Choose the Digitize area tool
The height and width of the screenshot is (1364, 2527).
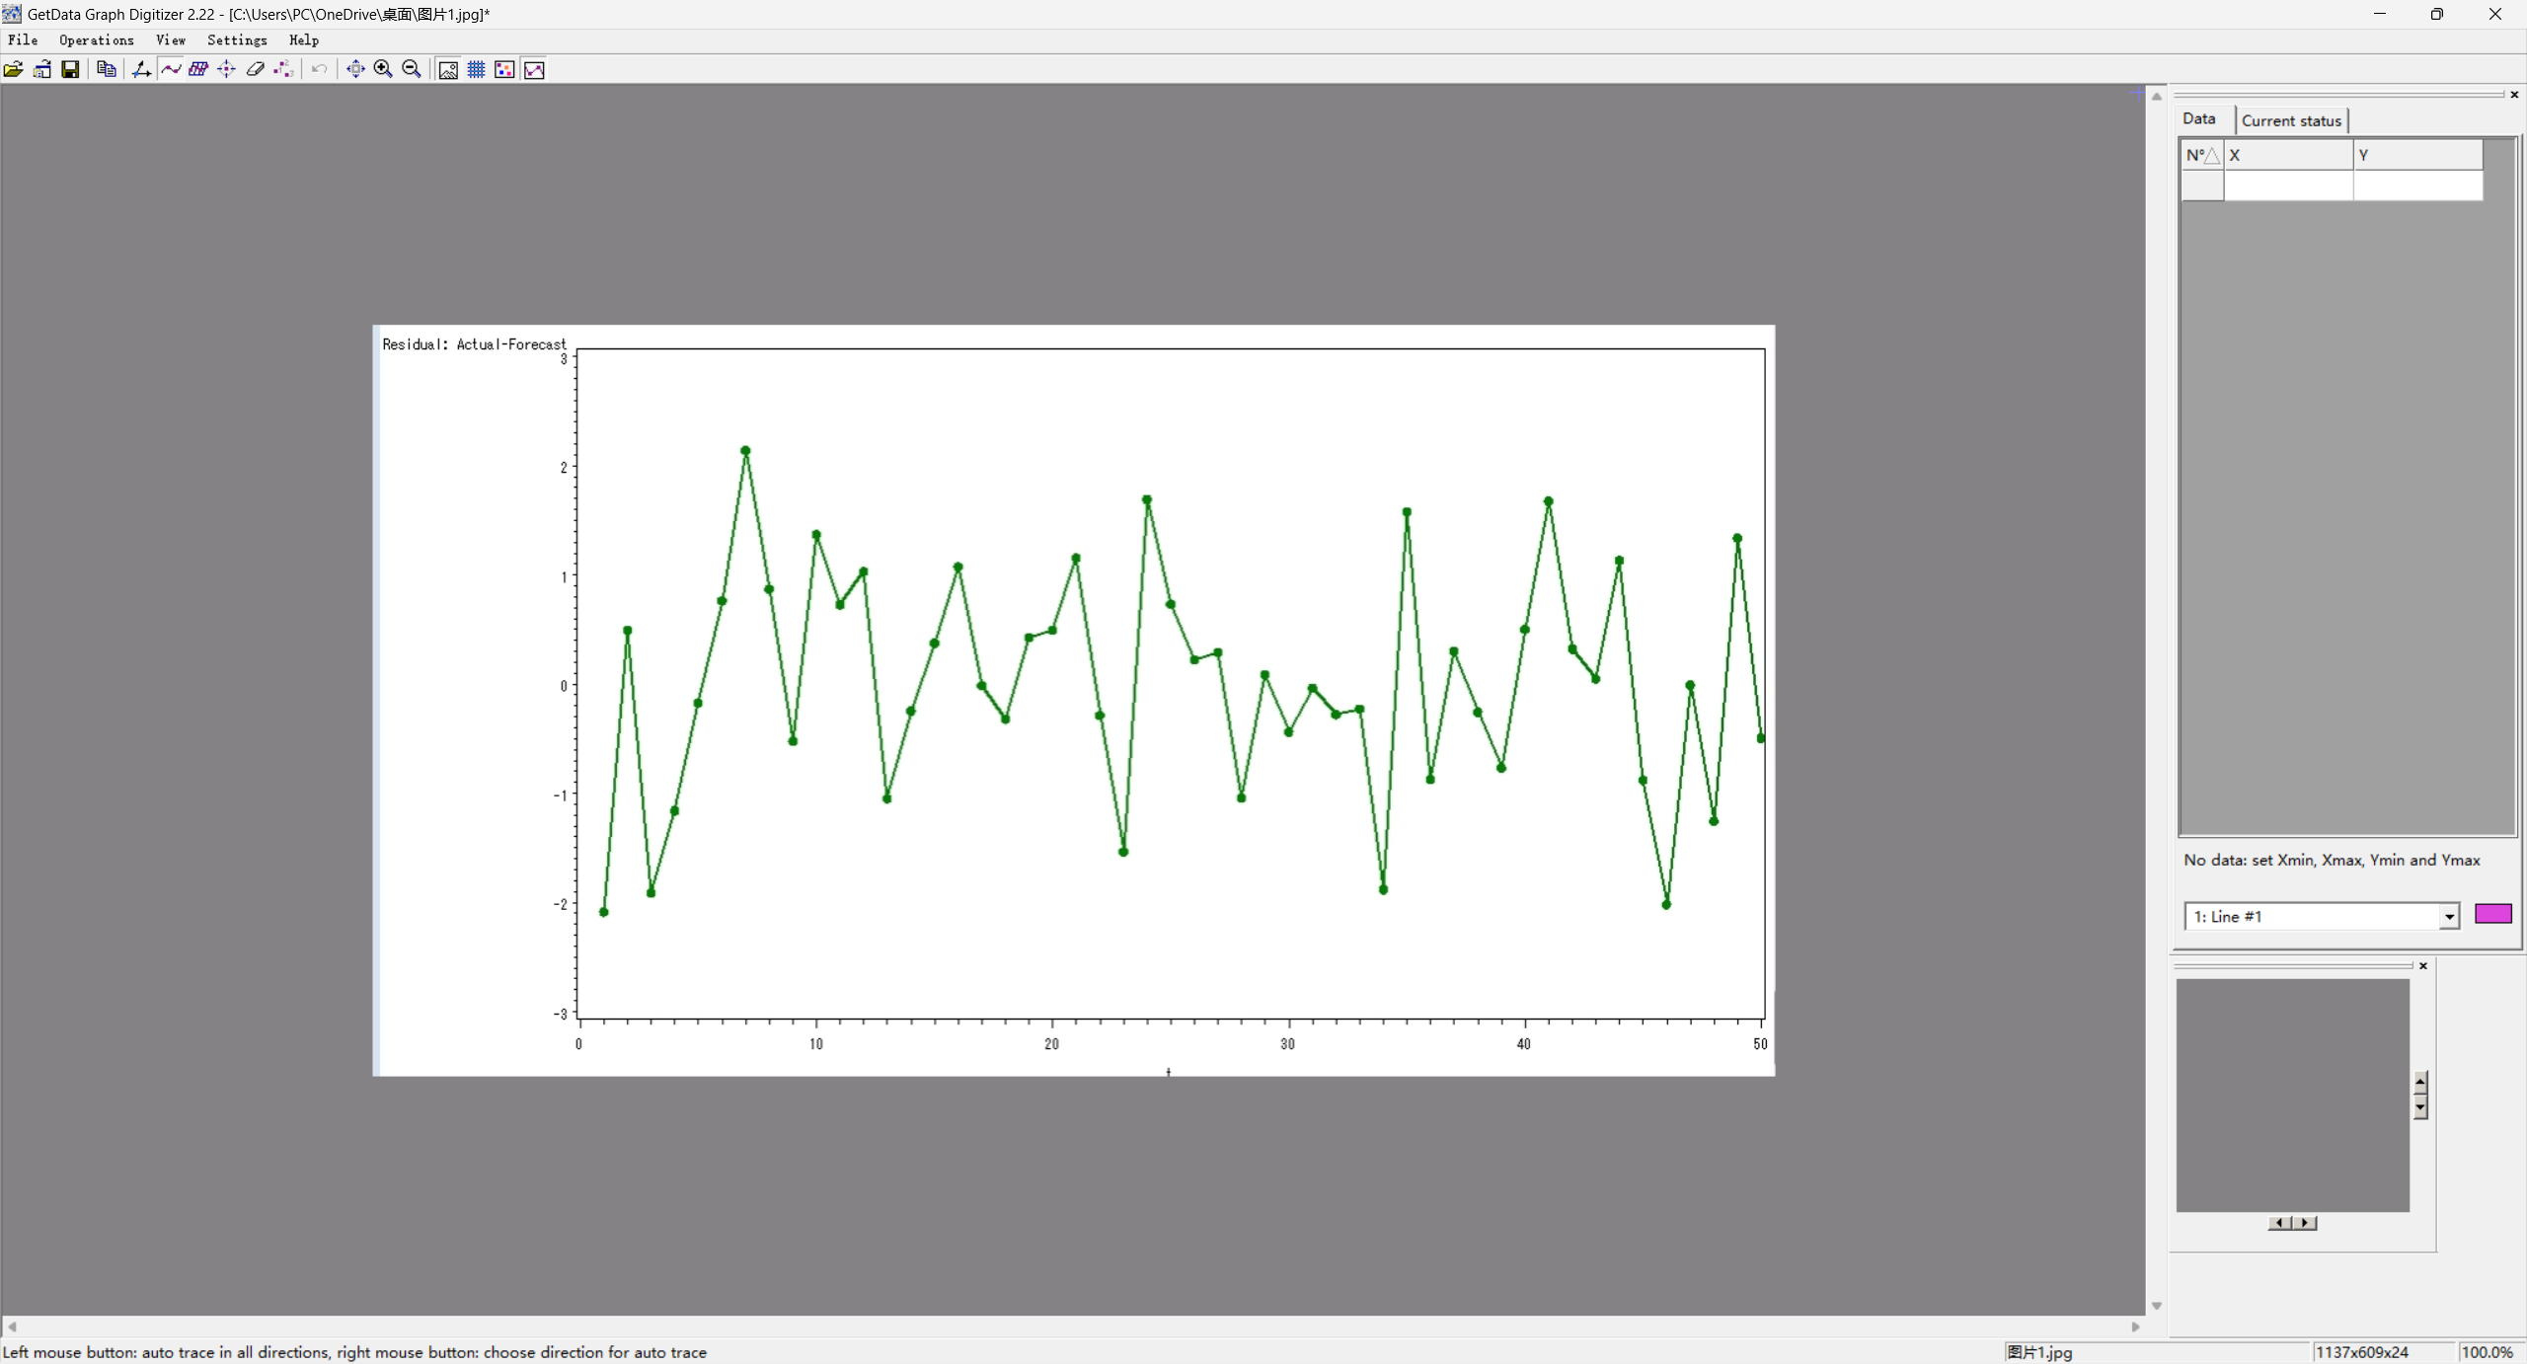coord(198,69)
